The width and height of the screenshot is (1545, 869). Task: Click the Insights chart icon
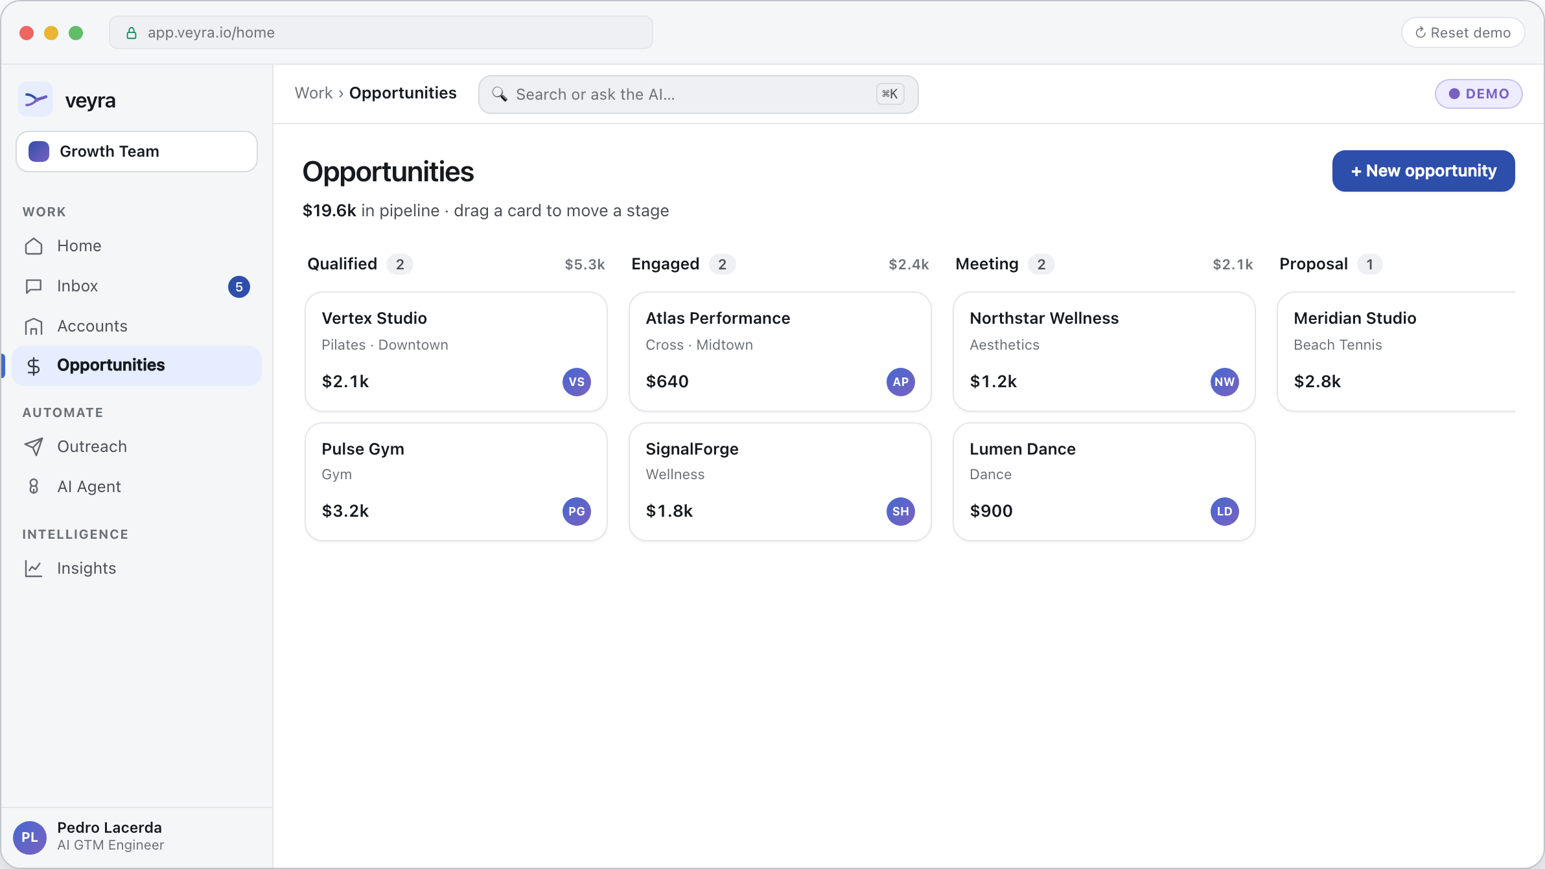click(34, 569)
